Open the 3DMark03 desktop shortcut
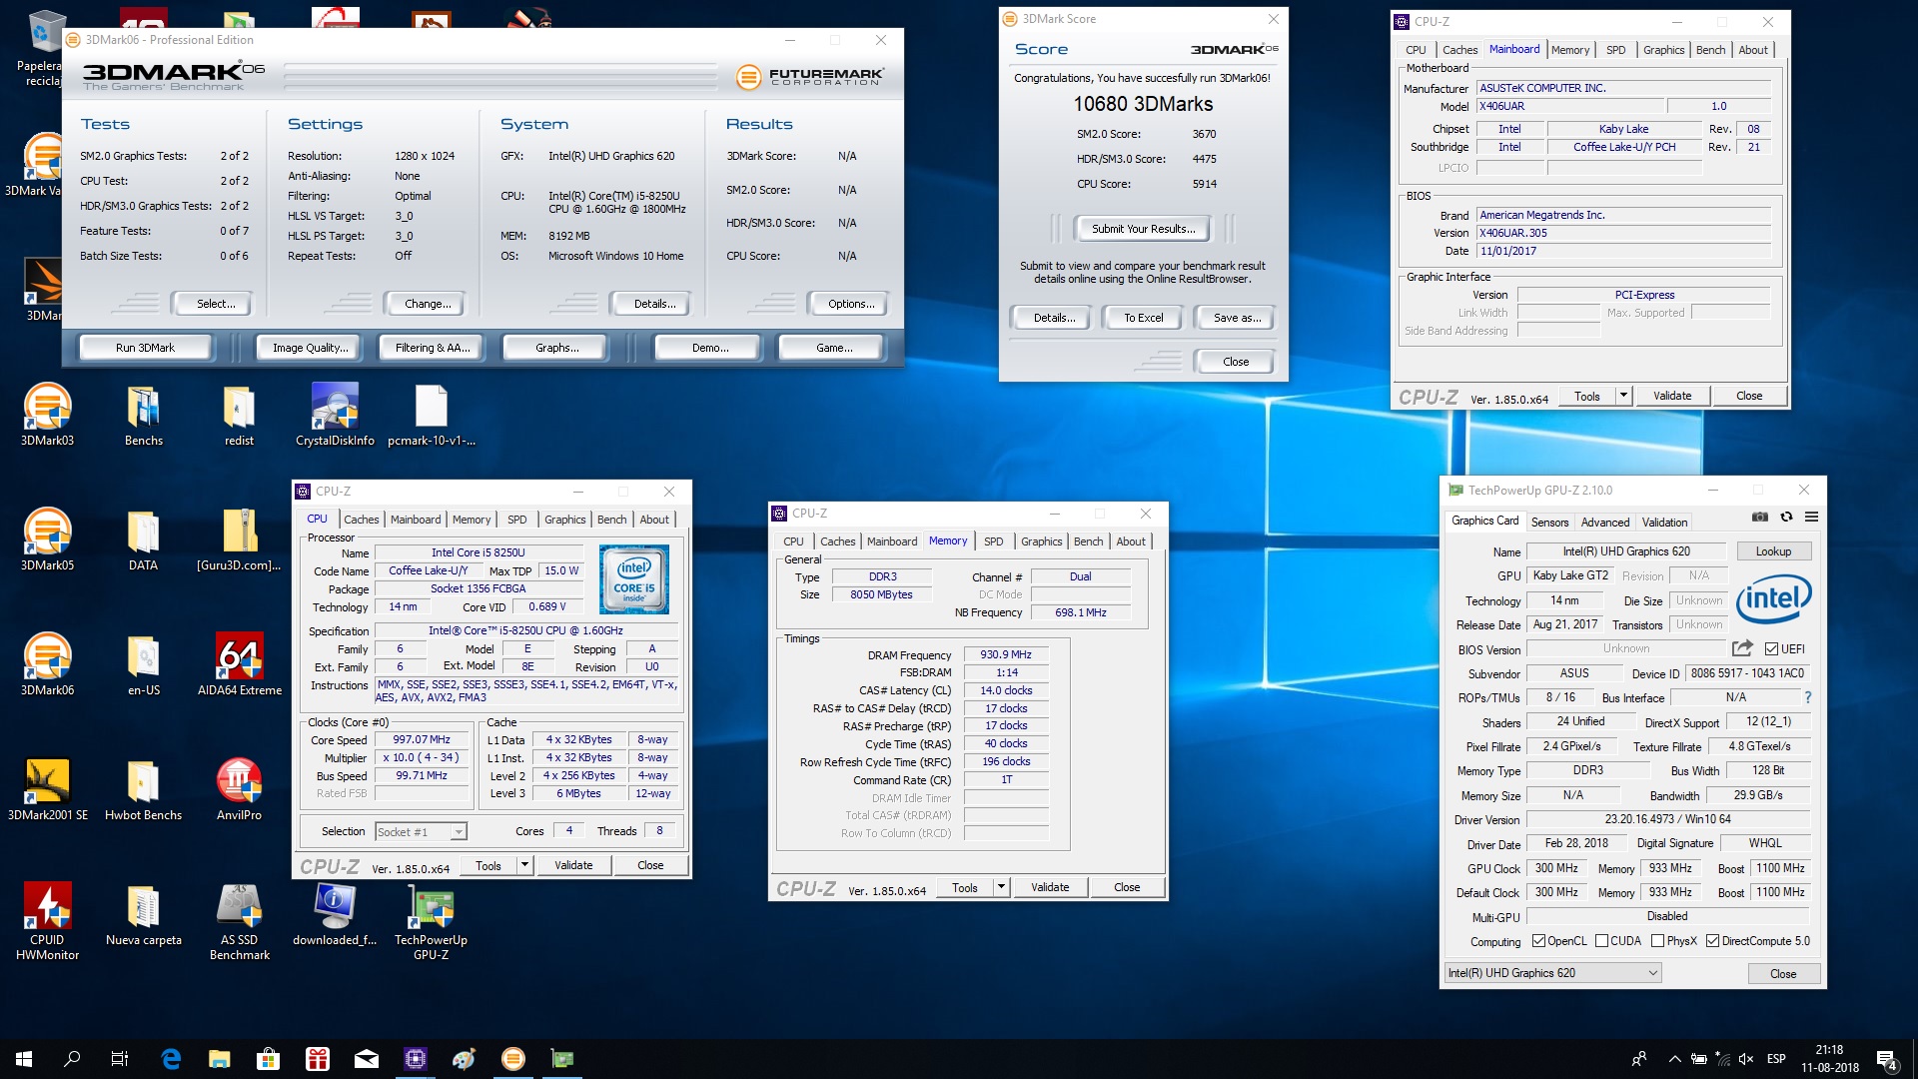The height and width of the screenshot is (1079, 1918). tap(47, 415)
